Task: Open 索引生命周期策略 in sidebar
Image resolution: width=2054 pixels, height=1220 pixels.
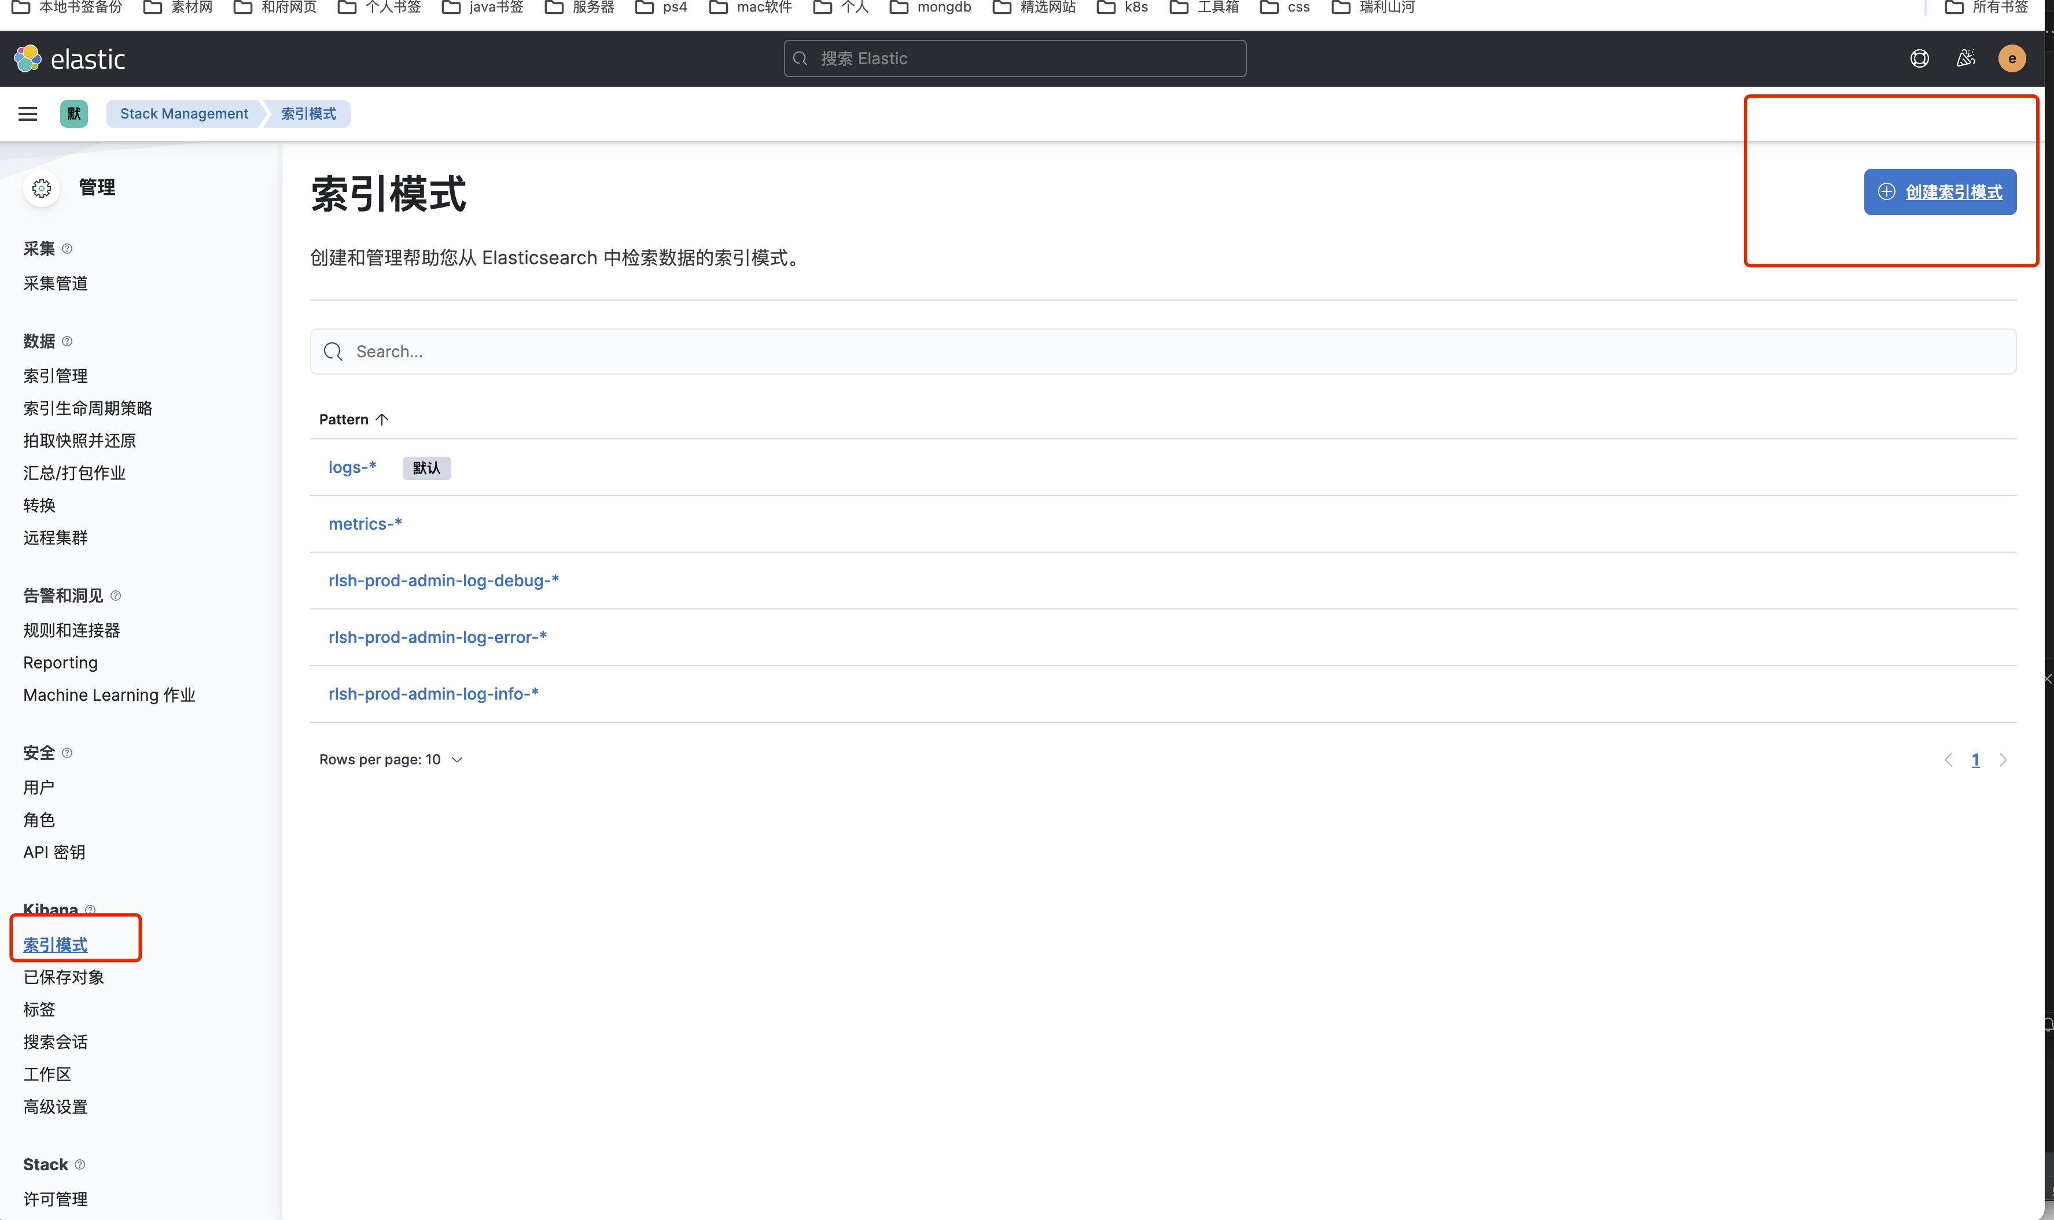Action: coord(88,408)
